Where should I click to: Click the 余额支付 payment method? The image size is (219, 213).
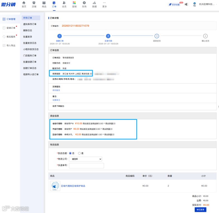click(x=66, y=63)
